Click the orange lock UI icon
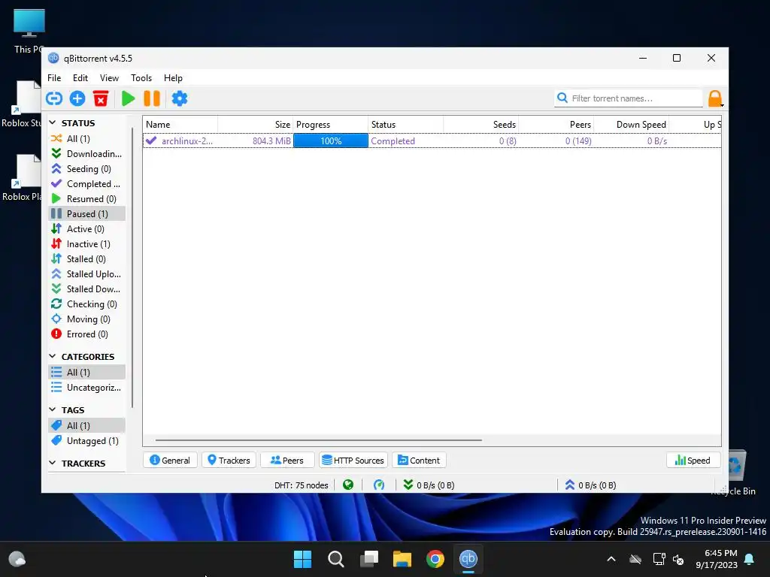This screenshot has height=577, width=770. tap(715, 98)
